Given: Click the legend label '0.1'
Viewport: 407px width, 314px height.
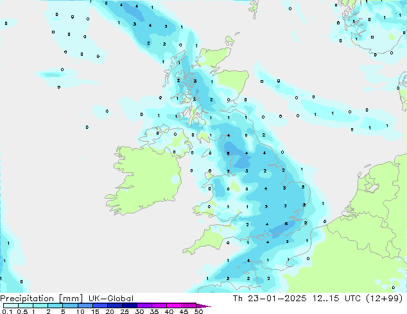Looking at the screenshot, I should click(7, 311).
